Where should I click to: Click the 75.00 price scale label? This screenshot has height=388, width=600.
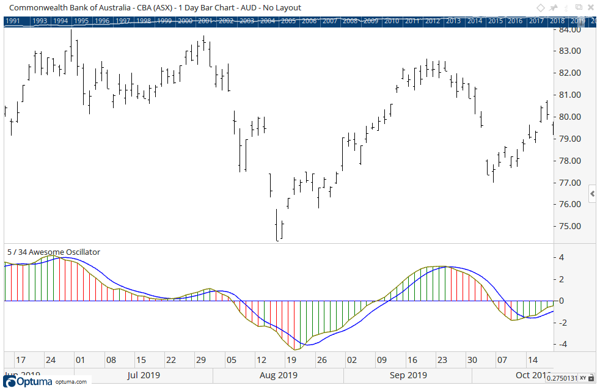point(570,226)
